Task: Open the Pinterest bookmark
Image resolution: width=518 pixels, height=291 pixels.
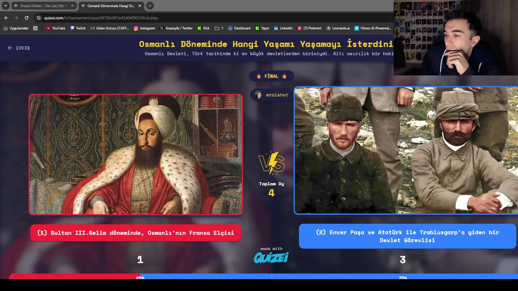Action: click(310, 28)
